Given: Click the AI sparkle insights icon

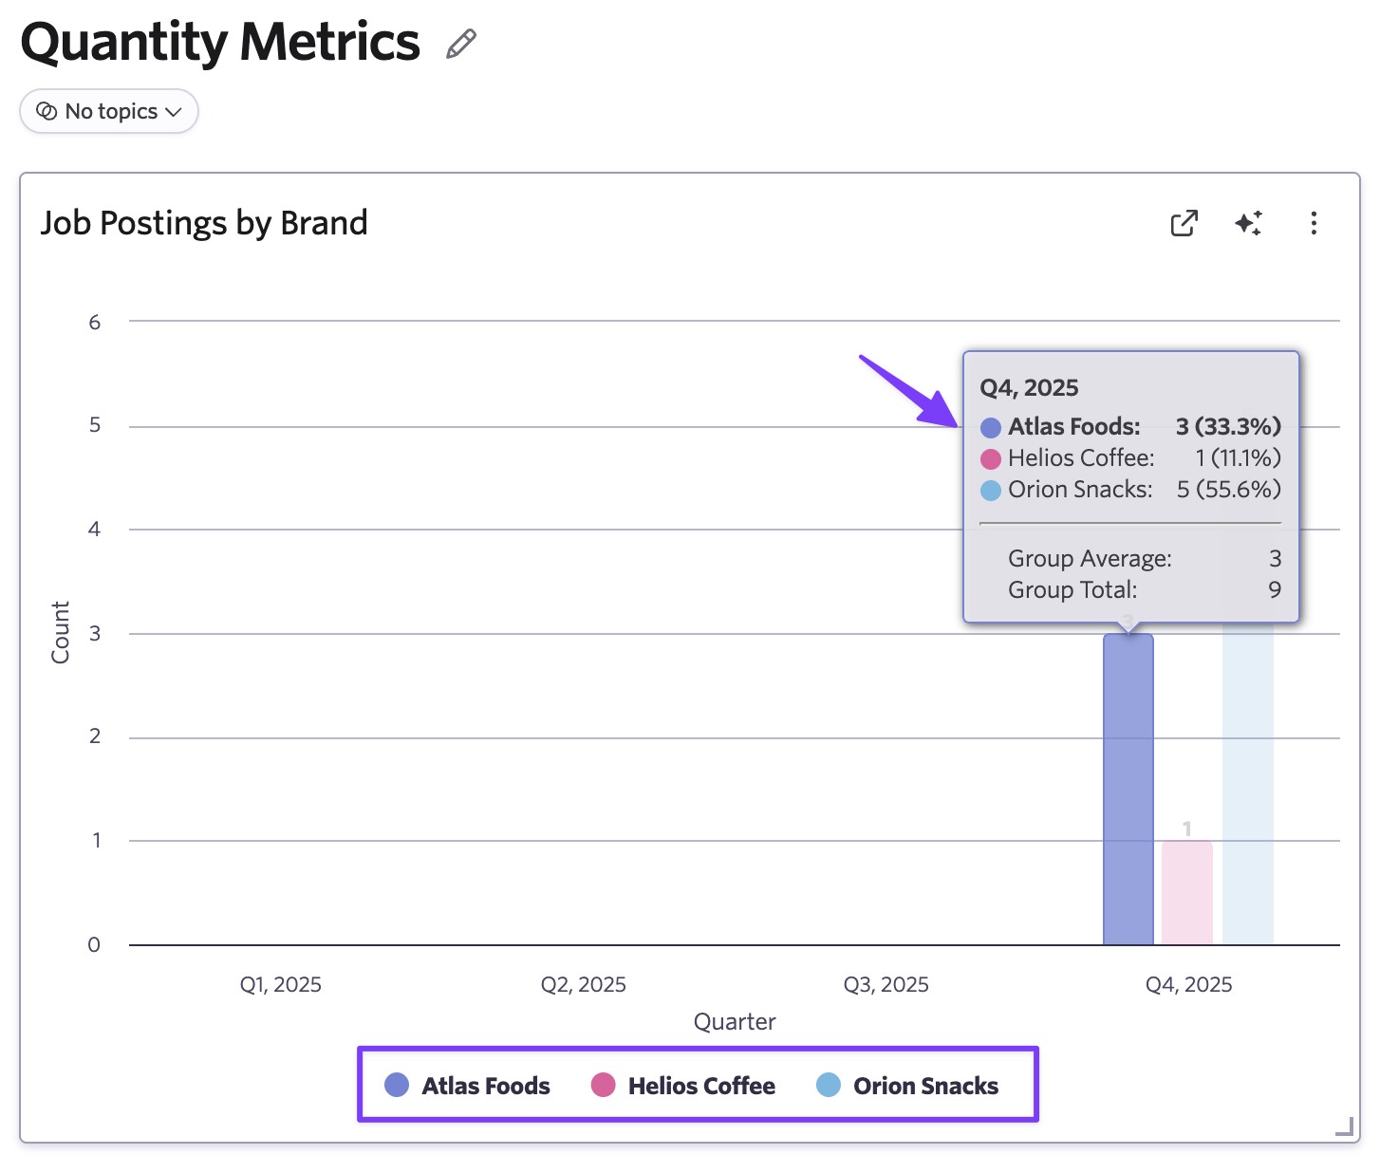Looking at the screenshot, I should (x=1248, y=223).
